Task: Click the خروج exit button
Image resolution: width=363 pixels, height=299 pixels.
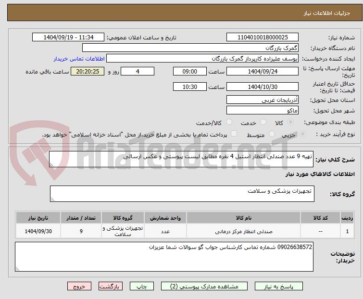Action: pyautogui.click(x=79, y=287)
